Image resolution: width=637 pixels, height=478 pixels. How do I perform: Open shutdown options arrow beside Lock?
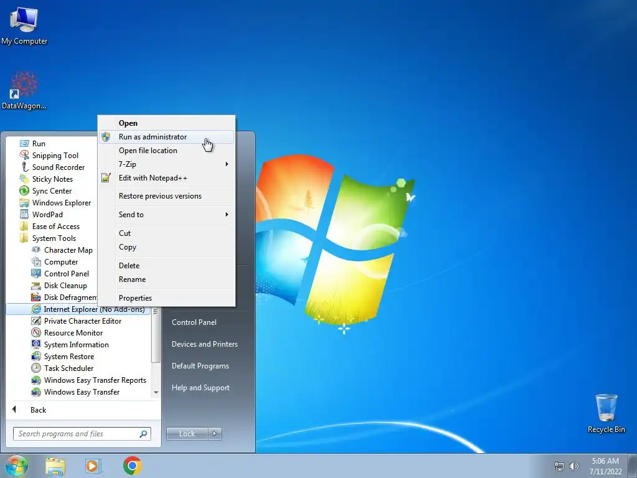click(x=215, y=434)
